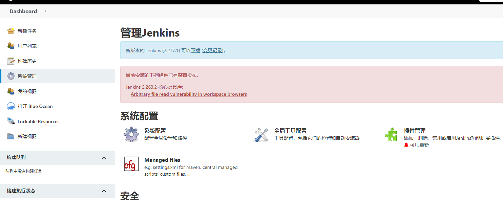
Task: Click the 管理Jenkins page heading
Action: pyautogui.click(x=150, y=33)
